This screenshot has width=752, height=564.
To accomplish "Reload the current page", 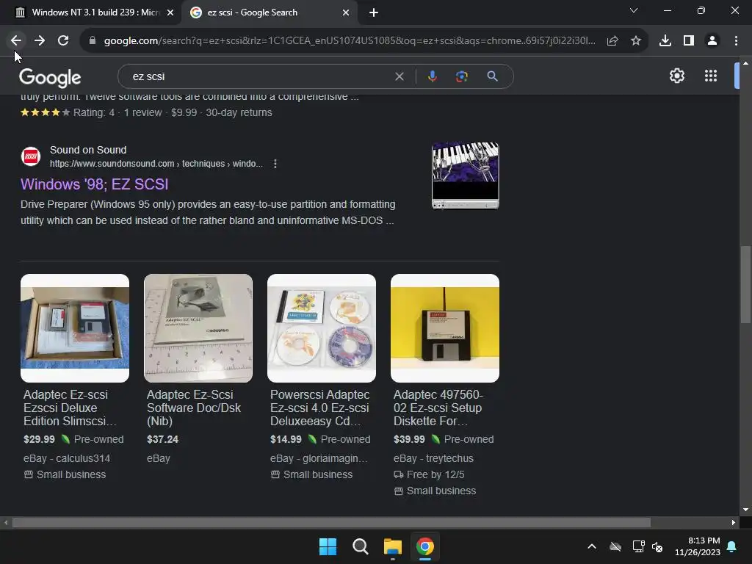I will click(x=63, y=41).
